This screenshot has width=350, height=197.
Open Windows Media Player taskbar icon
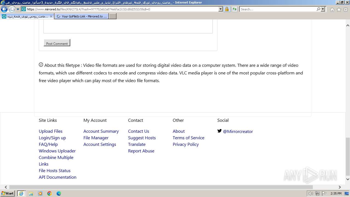pyautogui.click(x=40, y=193)
